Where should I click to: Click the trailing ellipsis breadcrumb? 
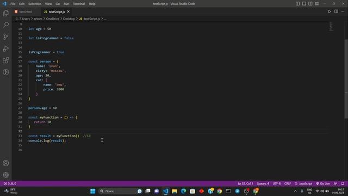pos(105,19)
